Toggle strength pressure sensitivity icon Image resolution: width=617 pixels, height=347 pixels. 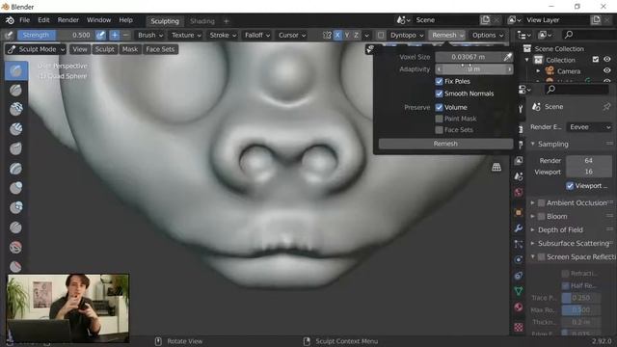coord(100,35)
